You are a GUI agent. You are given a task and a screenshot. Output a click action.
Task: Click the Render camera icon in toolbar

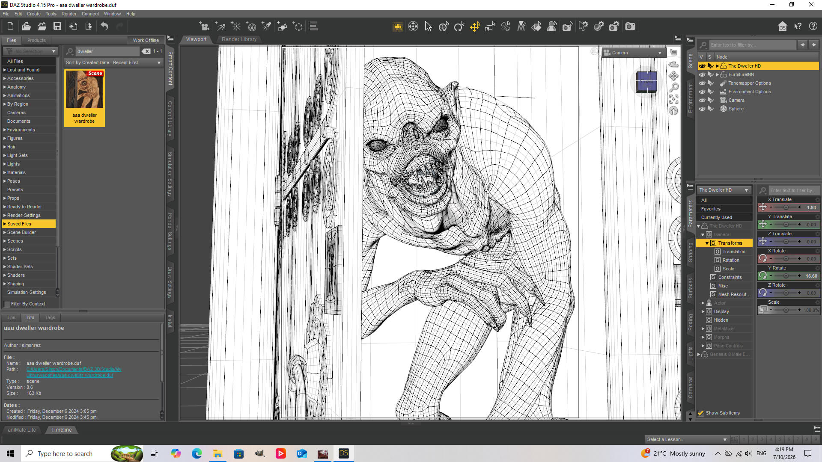(630, 27)
